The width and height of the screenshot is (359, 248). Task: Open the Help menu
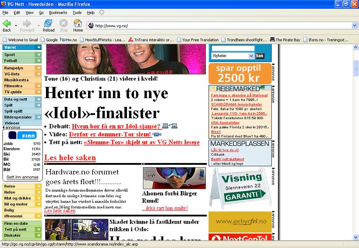click(91, 13)
